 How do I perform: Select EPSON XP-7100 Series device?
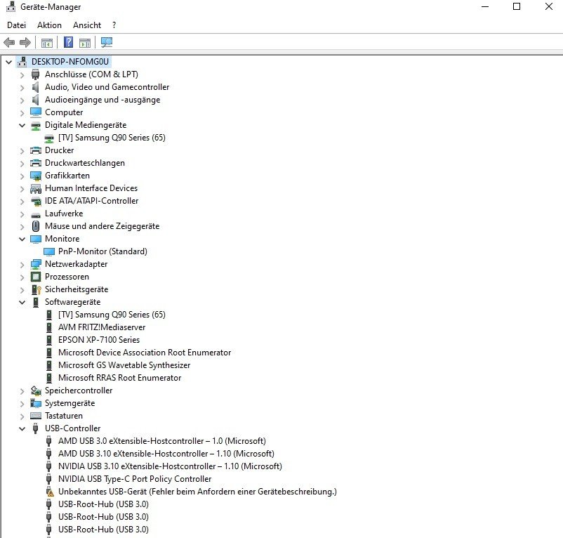coord(99,340)
